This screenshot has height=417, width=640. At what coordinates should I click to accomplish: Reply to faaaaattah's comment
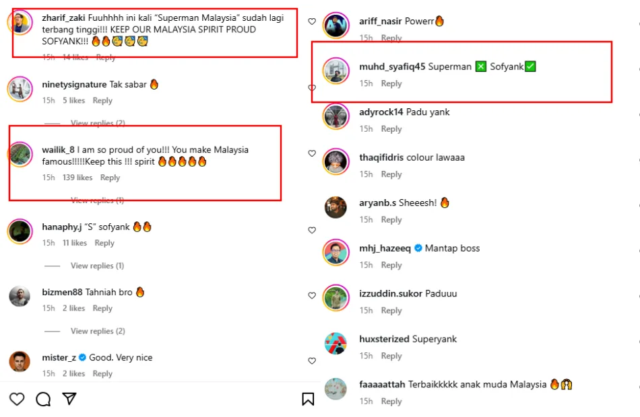391,402
